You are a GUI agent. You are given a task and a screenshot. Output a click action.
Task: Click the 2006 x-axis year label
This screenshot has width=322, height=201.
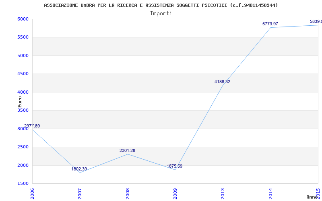pyautogui.click(x=32, y=194)
